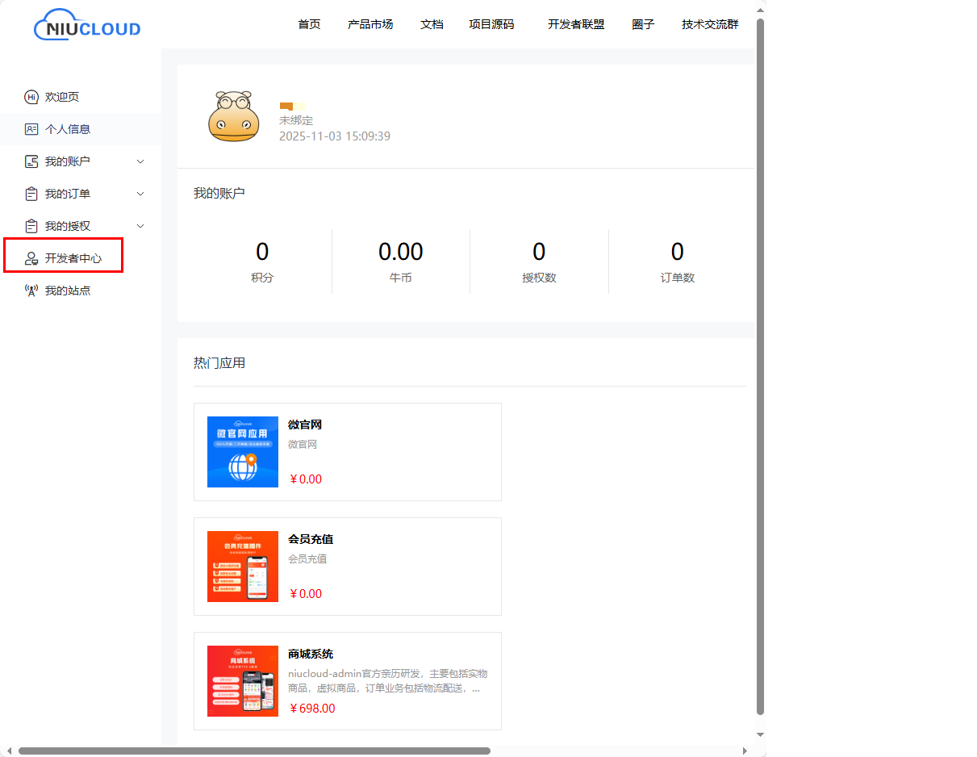Click the 我的订单 clipboard icon
The width and height of the screenshot is (977, 757).
coord(31,194)
